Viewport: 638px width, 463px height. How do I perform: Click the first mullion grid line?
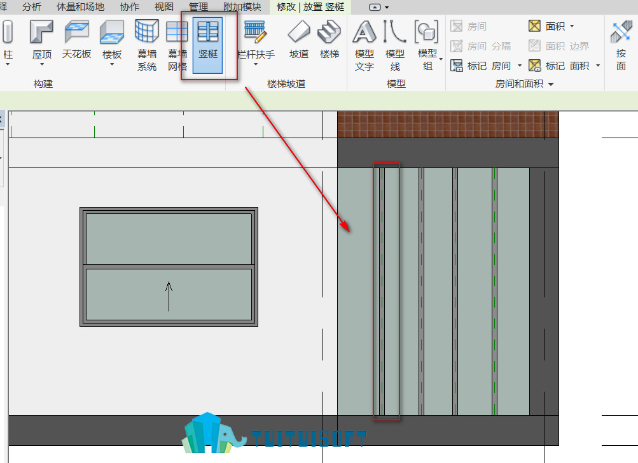pos(382,291)
